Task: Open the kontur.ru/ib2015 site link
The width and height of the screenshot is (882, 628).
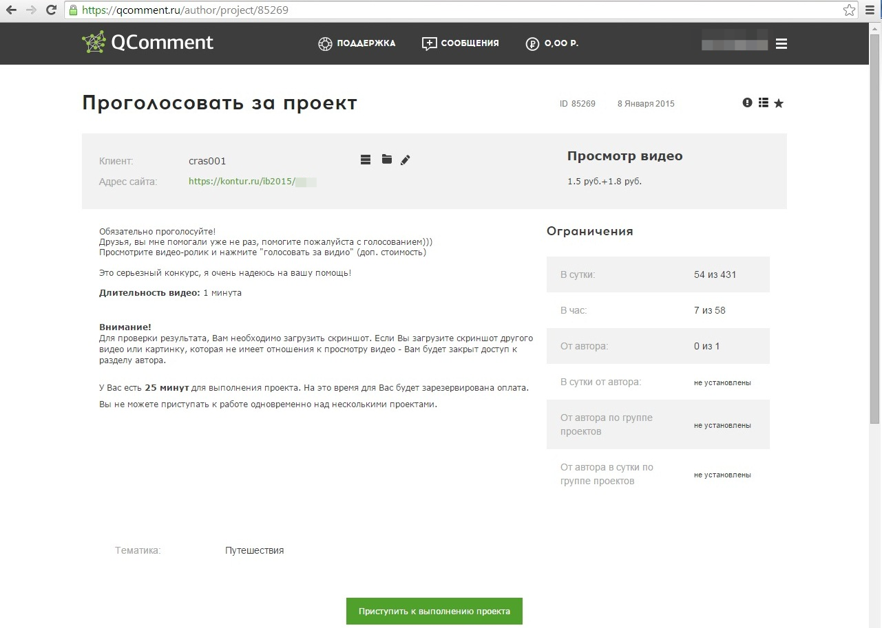Action: point(253,182)
